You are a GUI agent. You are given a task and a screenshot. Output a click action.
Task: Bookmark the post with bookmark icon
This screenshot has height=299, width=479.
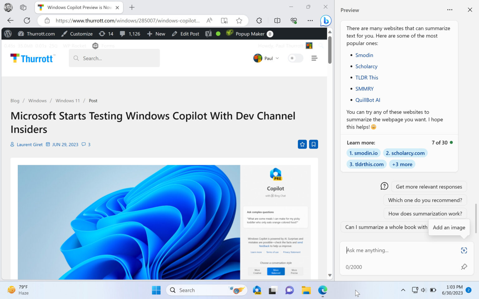coord(313,144)
